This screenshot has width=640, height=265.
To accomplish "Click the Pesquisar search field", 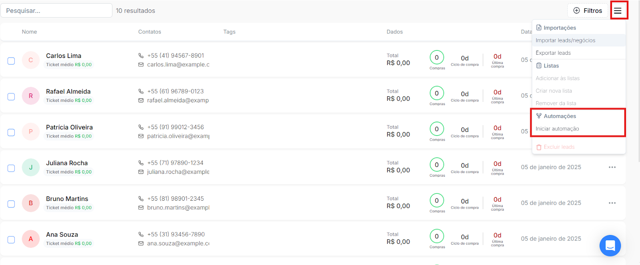I will point(56,11).
